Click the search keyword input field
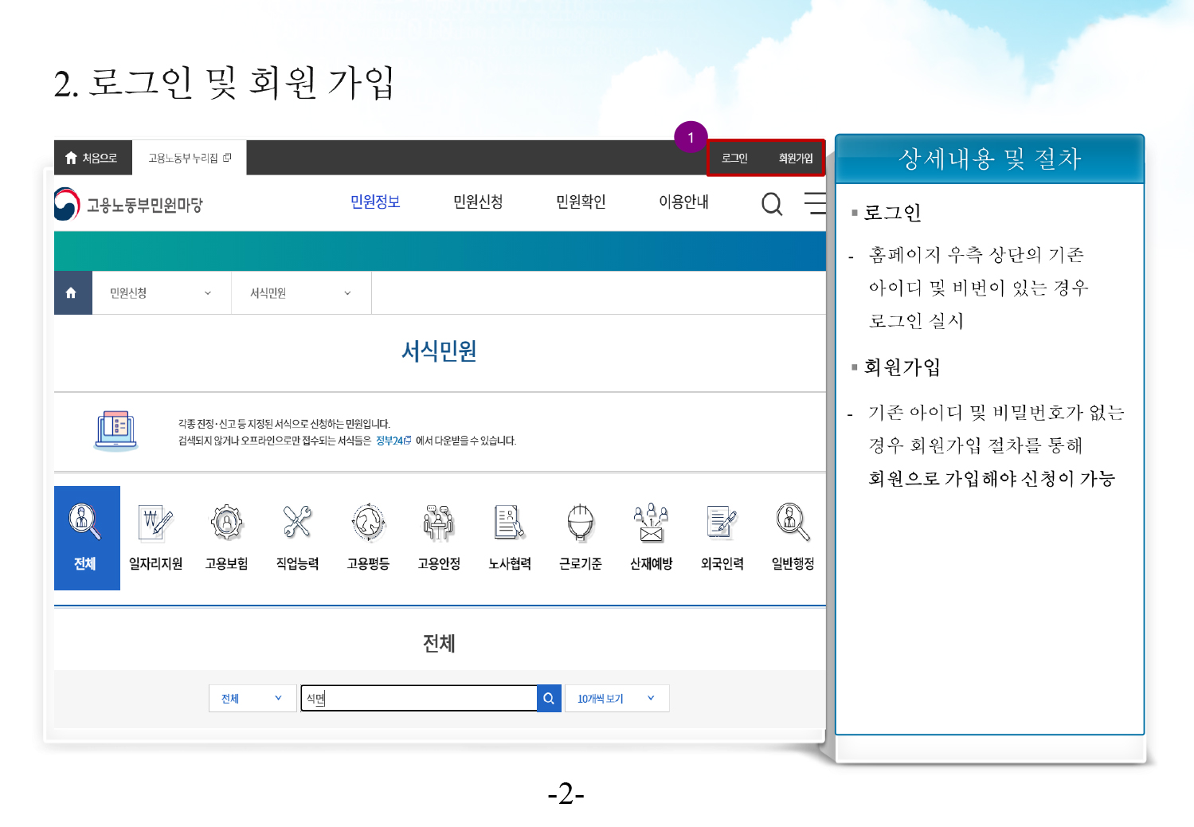This screenshot has width=1194, height=827. (x=419, y=699)
